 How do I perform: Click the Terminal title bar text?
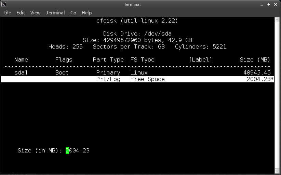(132, 4)
